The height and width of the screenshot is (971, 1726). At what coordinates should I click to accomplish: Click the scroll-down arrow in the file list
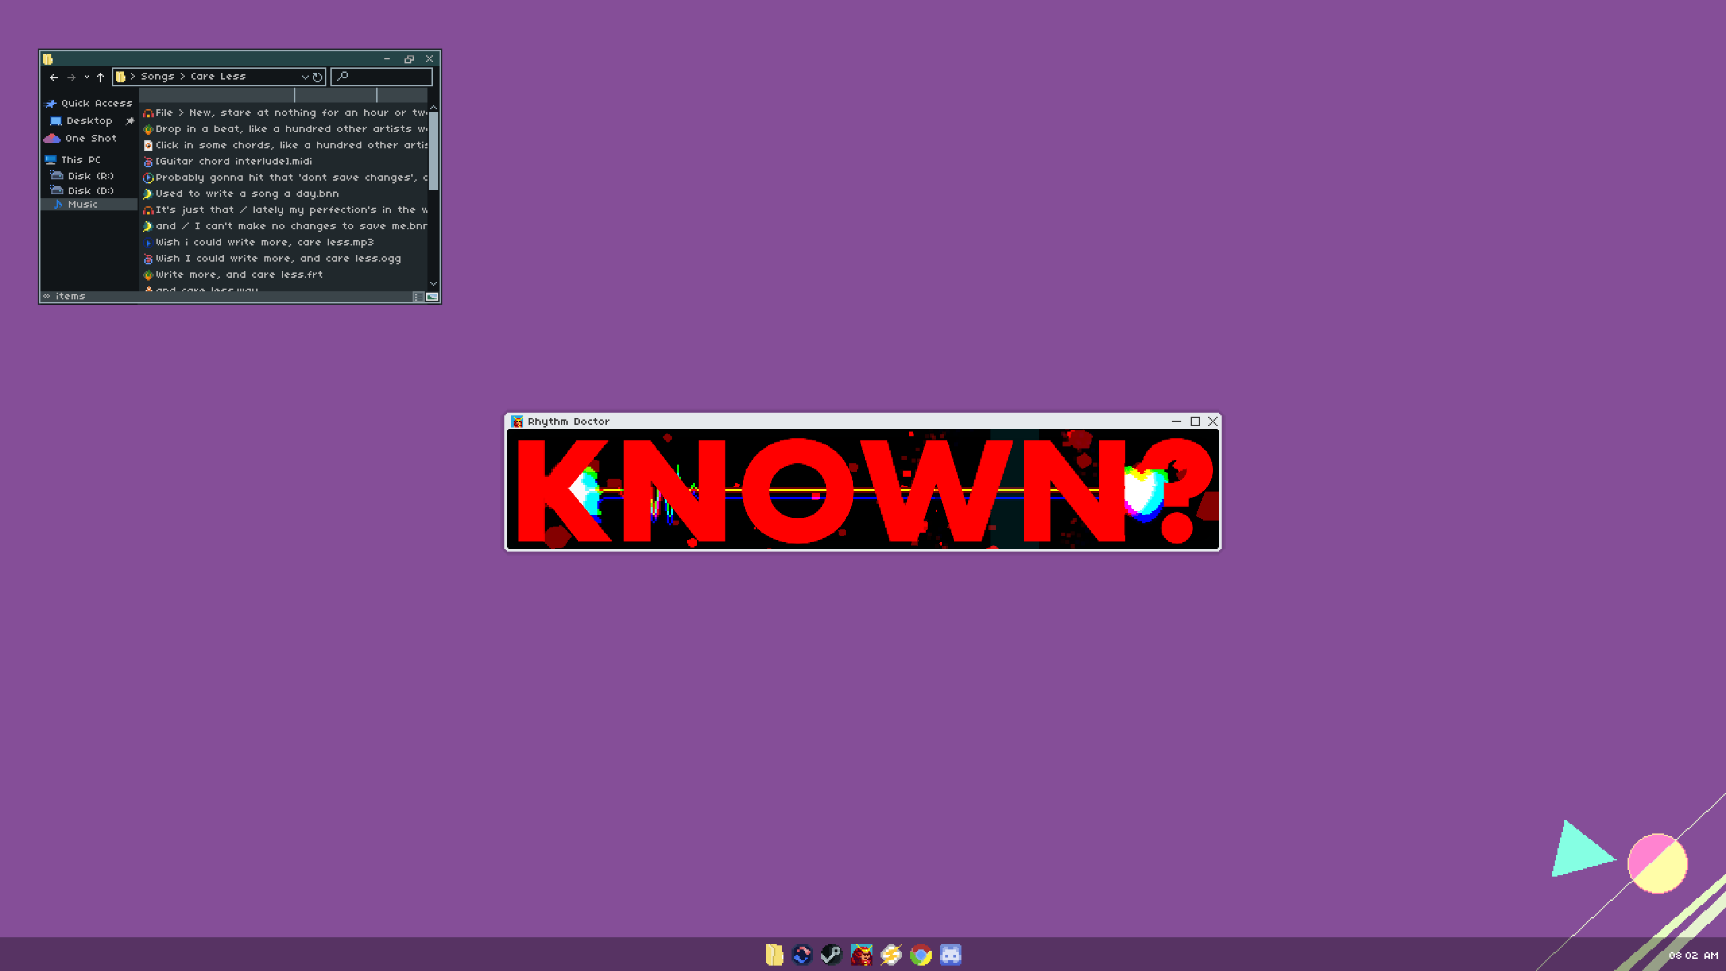point(434,284)
